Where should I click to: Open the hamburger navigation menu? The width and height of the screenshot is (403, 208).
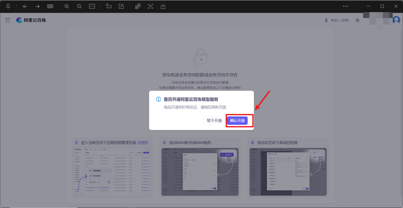coord(8,20)
